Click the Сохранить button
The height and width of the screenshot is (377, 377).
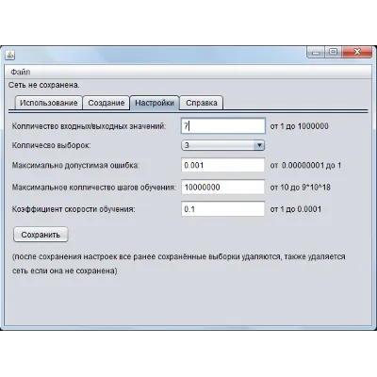(x=41, y=235)
